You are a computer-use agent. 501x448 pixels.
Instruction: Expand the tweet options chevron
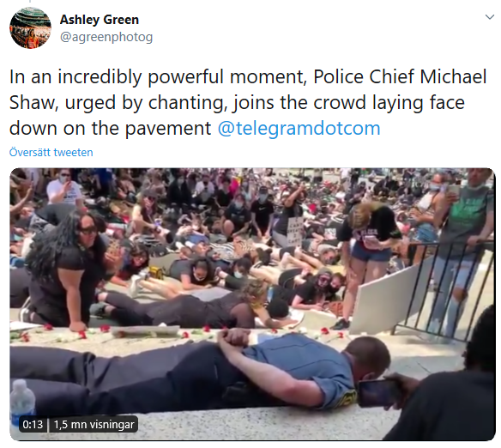coord(490,17)
